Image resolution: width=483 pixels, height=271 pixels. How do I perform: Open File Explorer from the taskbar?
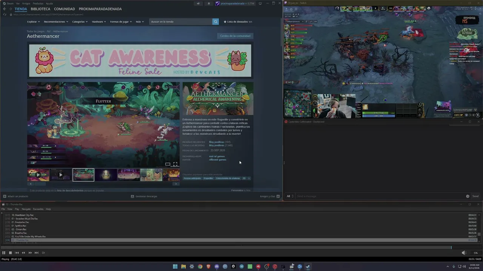tap(183, 266)
